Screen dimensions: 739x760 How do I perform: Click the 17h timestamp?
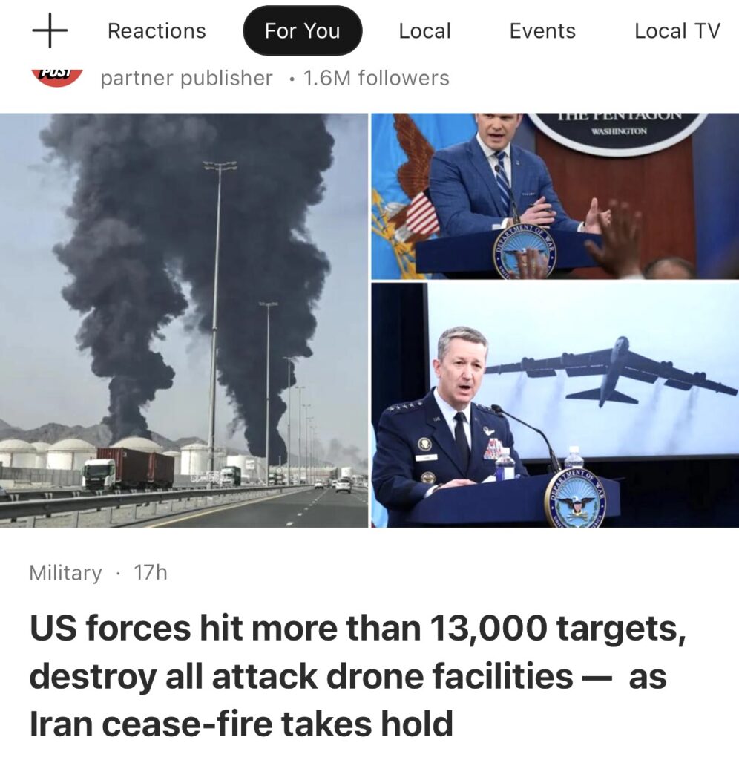pos(150,572)
